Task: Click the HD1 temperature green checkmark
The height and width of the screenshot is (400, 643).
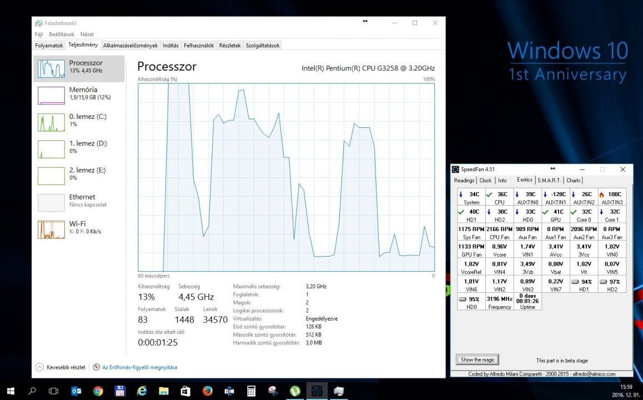Action: [x=461, y=212]
